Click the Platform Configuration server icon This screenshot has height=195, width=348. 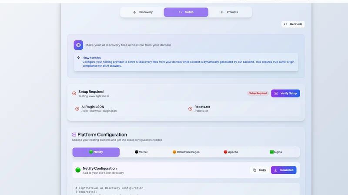[74, 134]
